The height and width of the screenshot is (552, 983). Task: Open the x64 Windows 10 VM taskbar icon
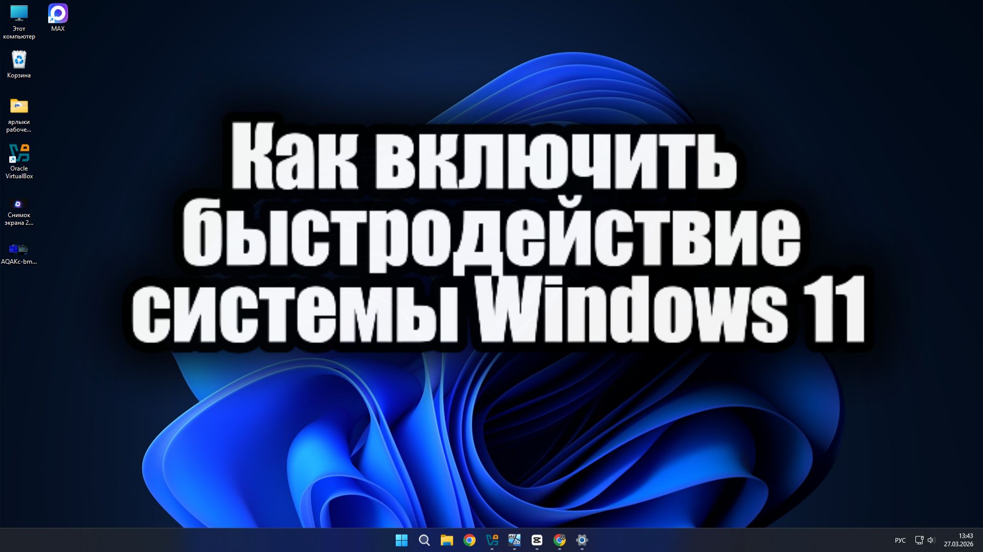(514, 540)
